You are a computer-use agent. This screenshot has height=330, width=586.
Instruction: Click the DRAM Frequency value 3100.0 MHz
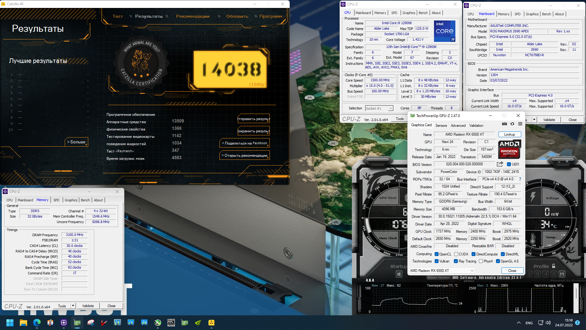coord(74,235)
